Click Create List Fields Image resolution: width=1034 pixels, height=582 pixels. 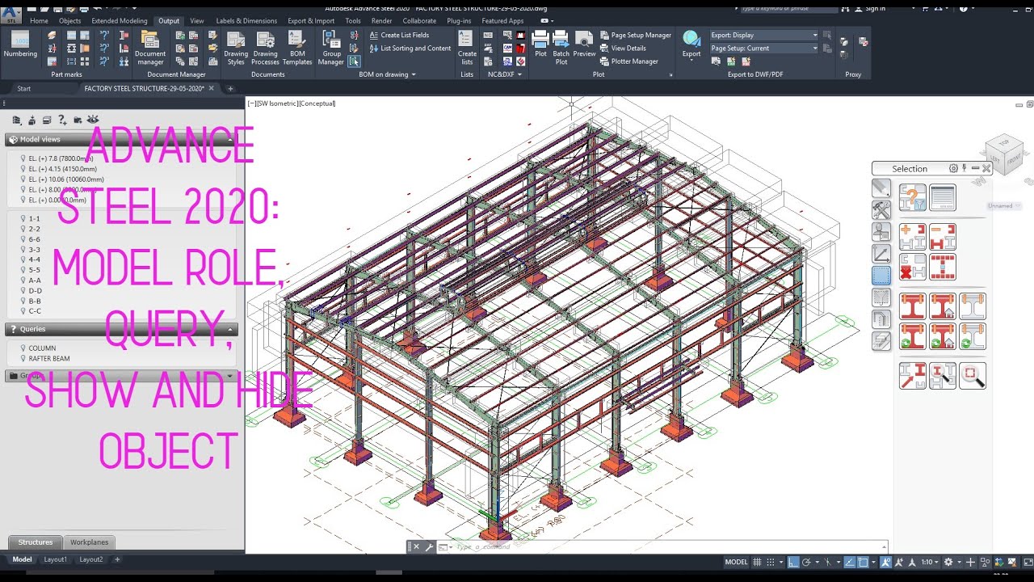tap(400, 36)
